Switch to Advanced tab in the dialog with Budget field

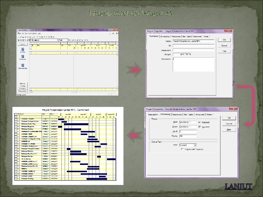pyautogui.click(x=197, y=36)
